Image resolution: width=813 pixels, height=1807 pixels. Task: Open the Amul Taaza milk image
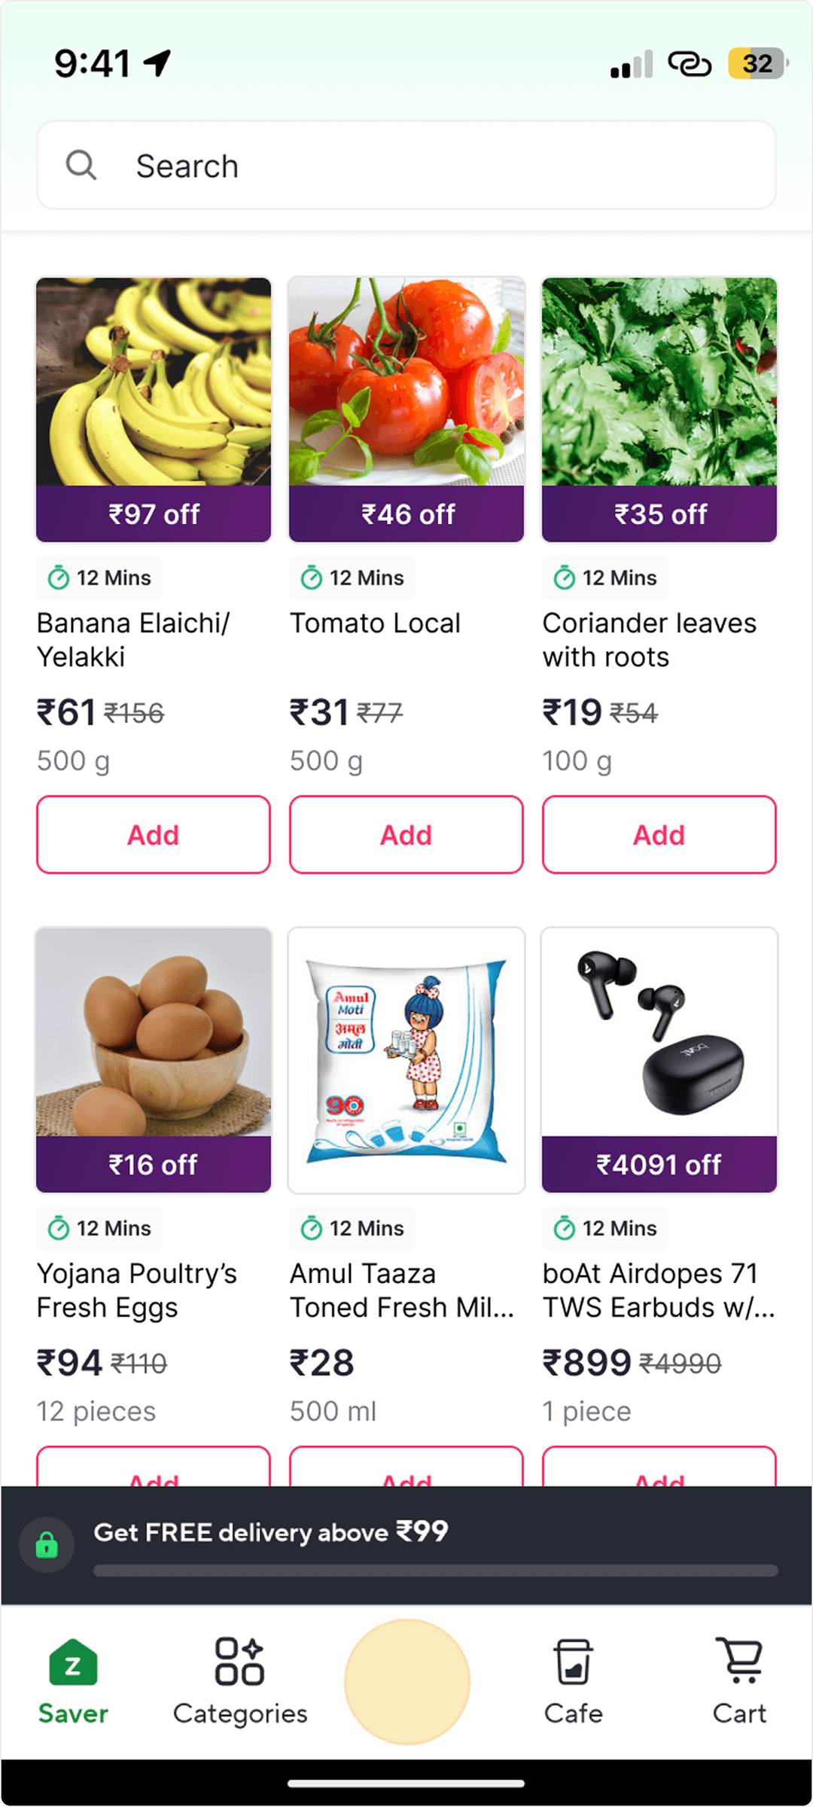pos(406,1059)
